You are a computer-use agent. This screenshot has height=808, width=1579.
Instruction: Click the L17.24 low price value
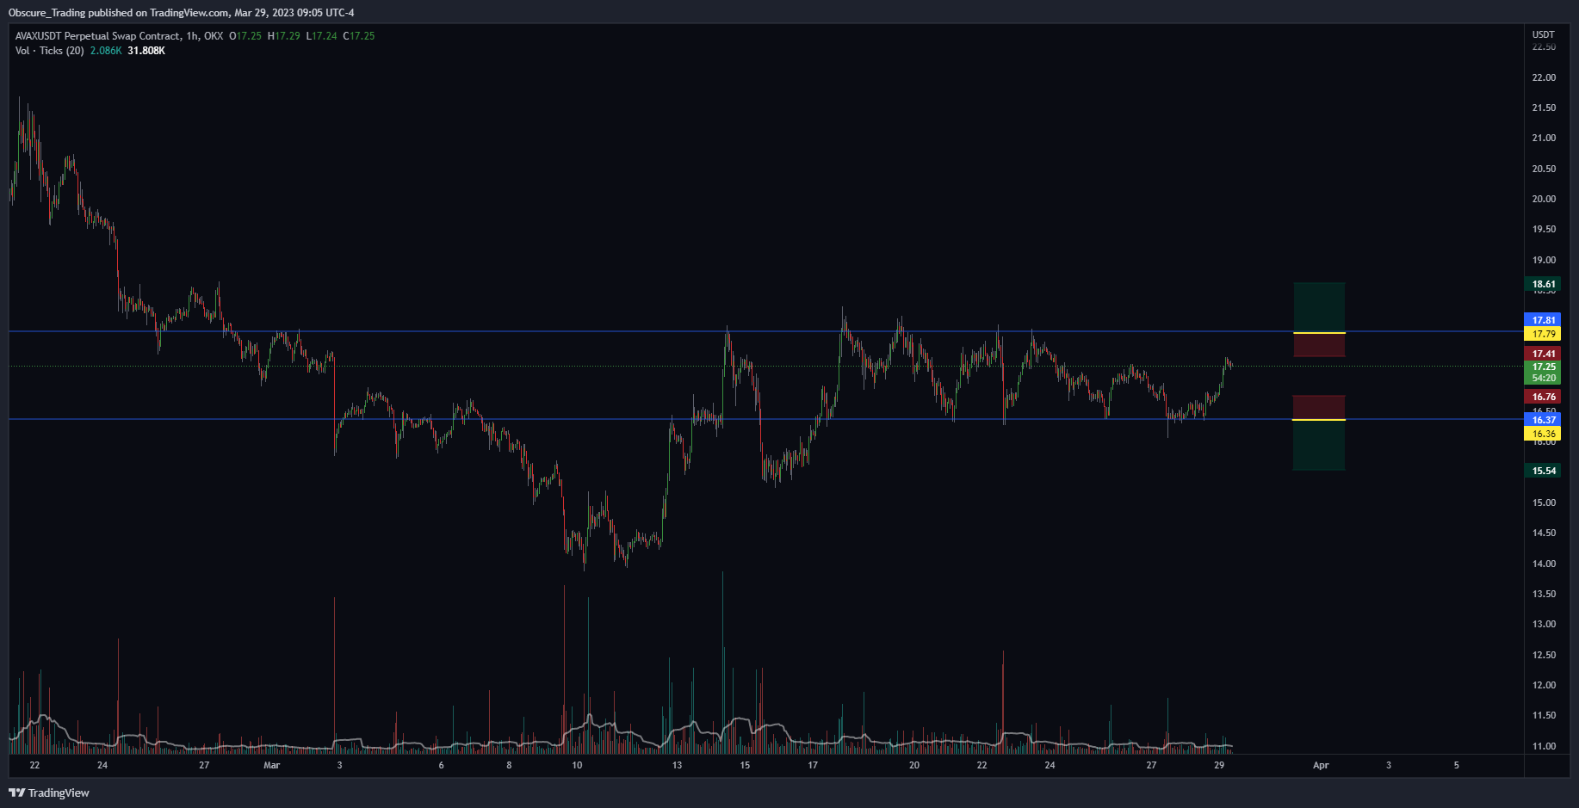click(x=322, y=36)
